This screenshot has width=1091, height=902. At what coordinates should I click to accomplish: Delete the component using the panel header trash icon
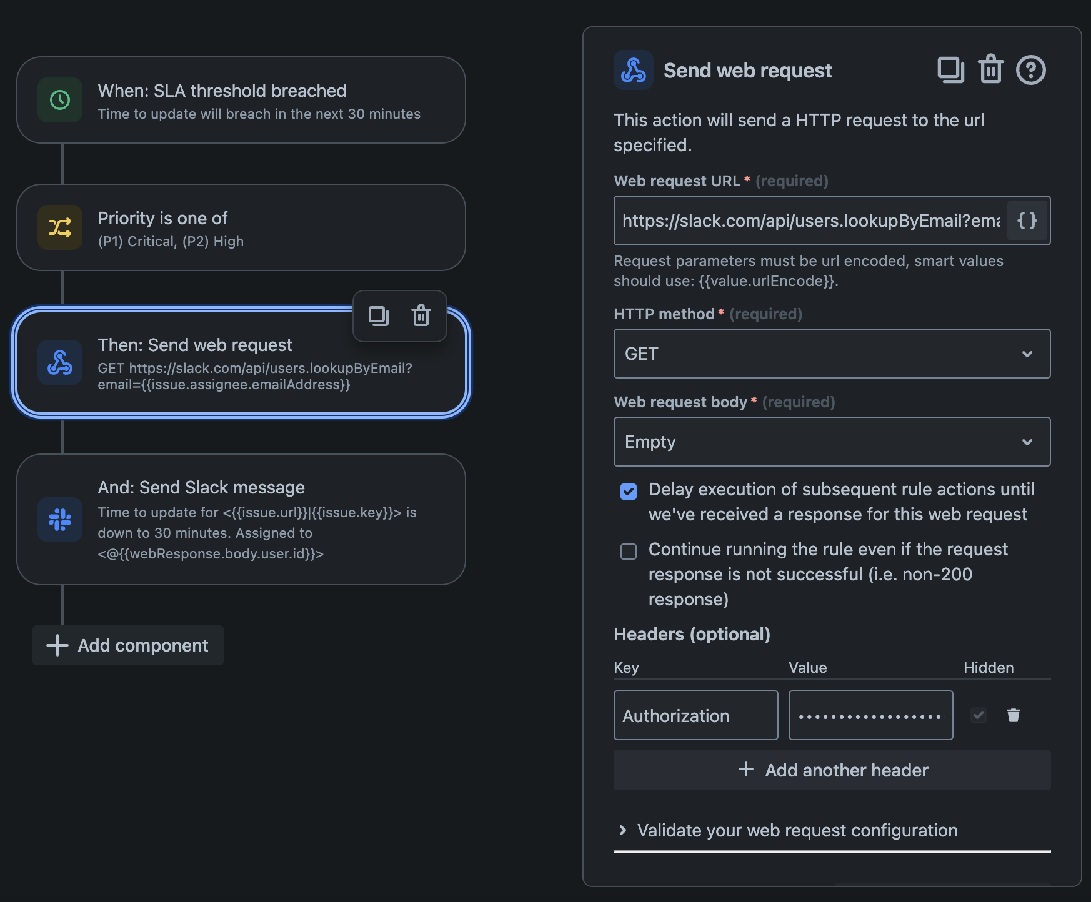coord(991,69)
